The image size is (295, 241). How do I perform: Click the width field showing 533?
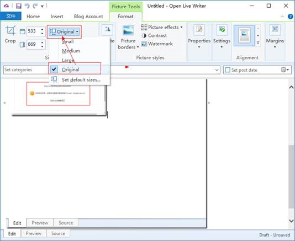(x=34, y=31)
